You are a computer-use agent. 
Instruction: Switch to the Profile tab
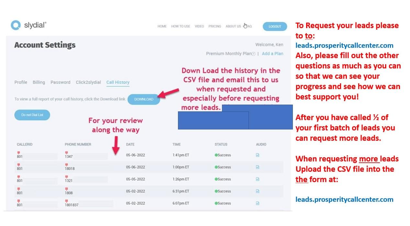click(x=21, y=82)
